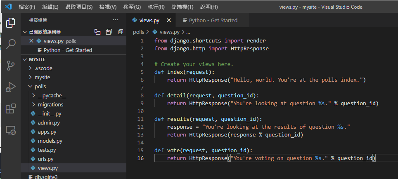Close views.py in open editors list
This screenshot has width=398, height=179.
[x=32, y=41]
